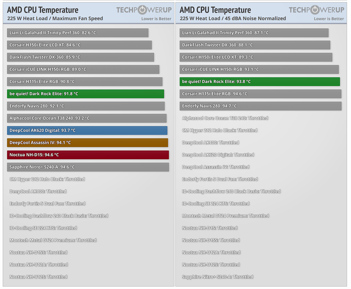Image resolution: width=351 pixels, height=289 pixels.
Task: Click 'Sapphire Nitro+ S240-A: Throttled' in right chart
Action: point(218,277)
